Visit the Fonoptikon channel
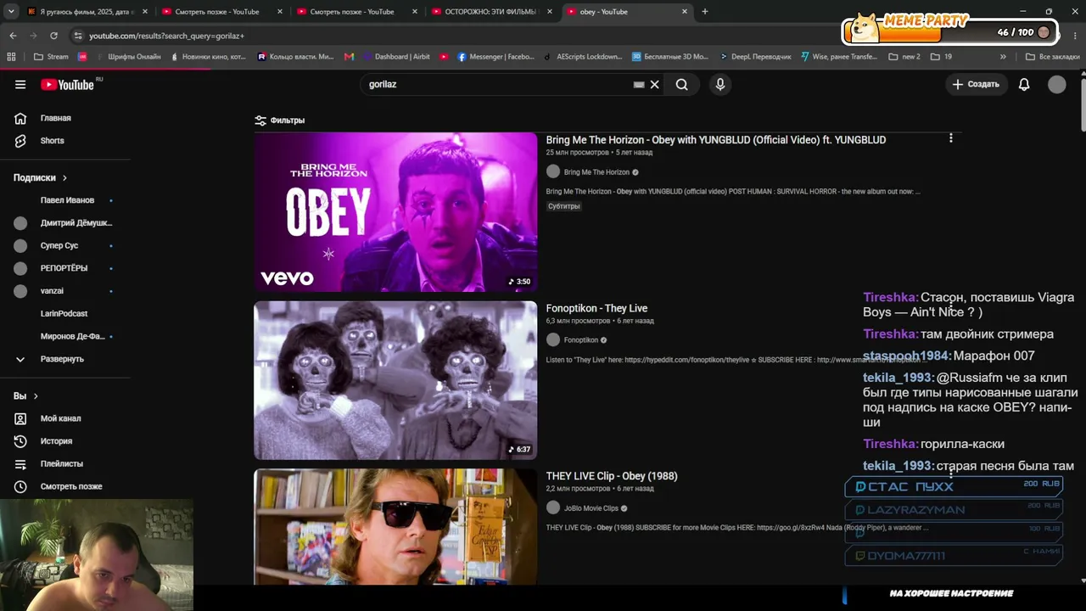Image resolution: width=1086 pixels, height=611 pixels. pyautogui.click(x=581, y=340)
